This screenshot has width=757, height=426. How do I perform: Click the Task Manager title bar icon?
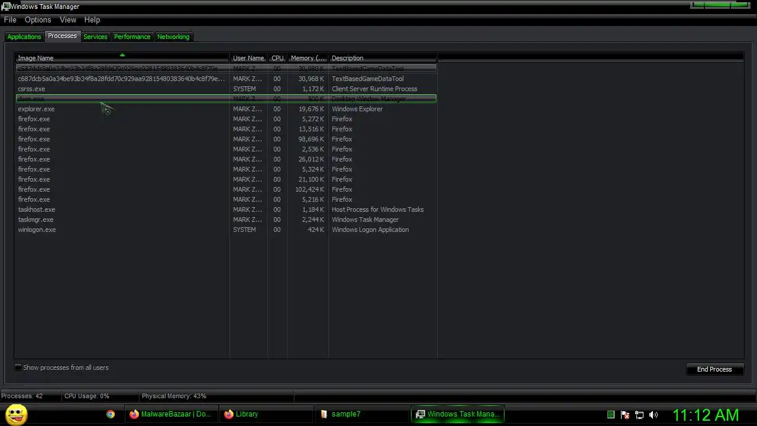click(5, 7)
